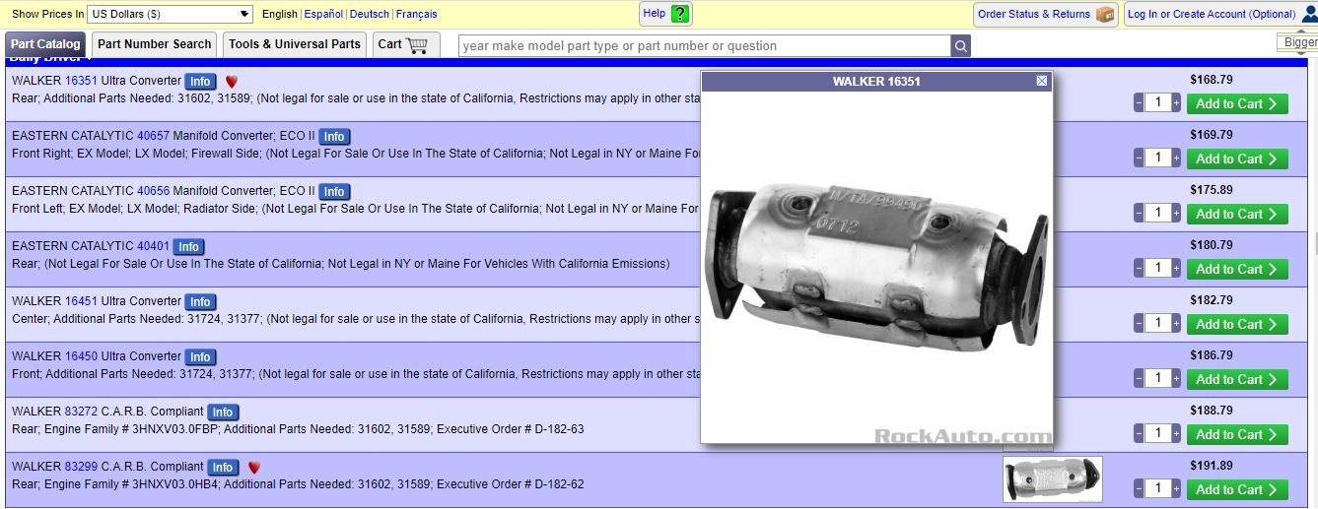Screen dimensions: 1318x509
Task: Click the Bigger text size button
Action: pyautogui.click(x=1299, y=42)
